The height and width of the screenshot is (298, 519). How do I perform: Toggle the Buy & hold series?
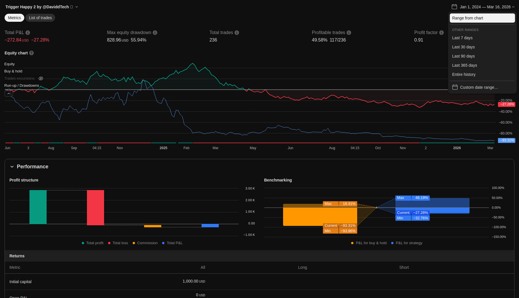[x=13, y=71]
